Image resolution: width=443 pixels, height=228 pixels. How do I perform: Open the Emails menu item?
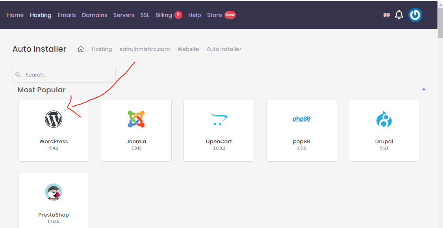[67, 15]
